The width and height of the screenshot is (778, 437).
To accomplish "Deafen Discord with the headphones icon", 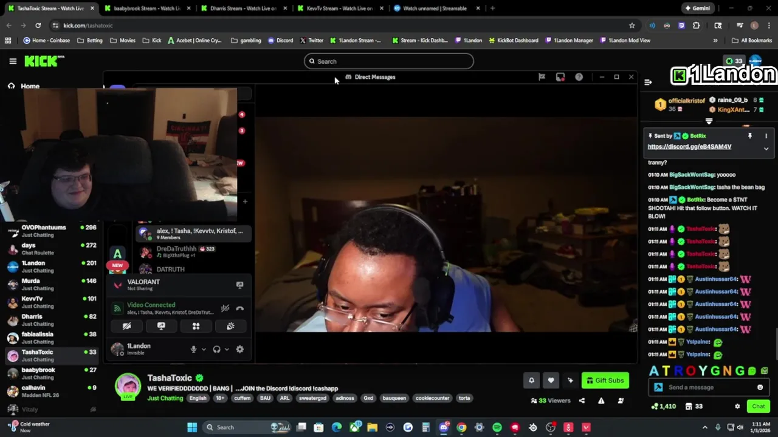I will click(216, 349).
